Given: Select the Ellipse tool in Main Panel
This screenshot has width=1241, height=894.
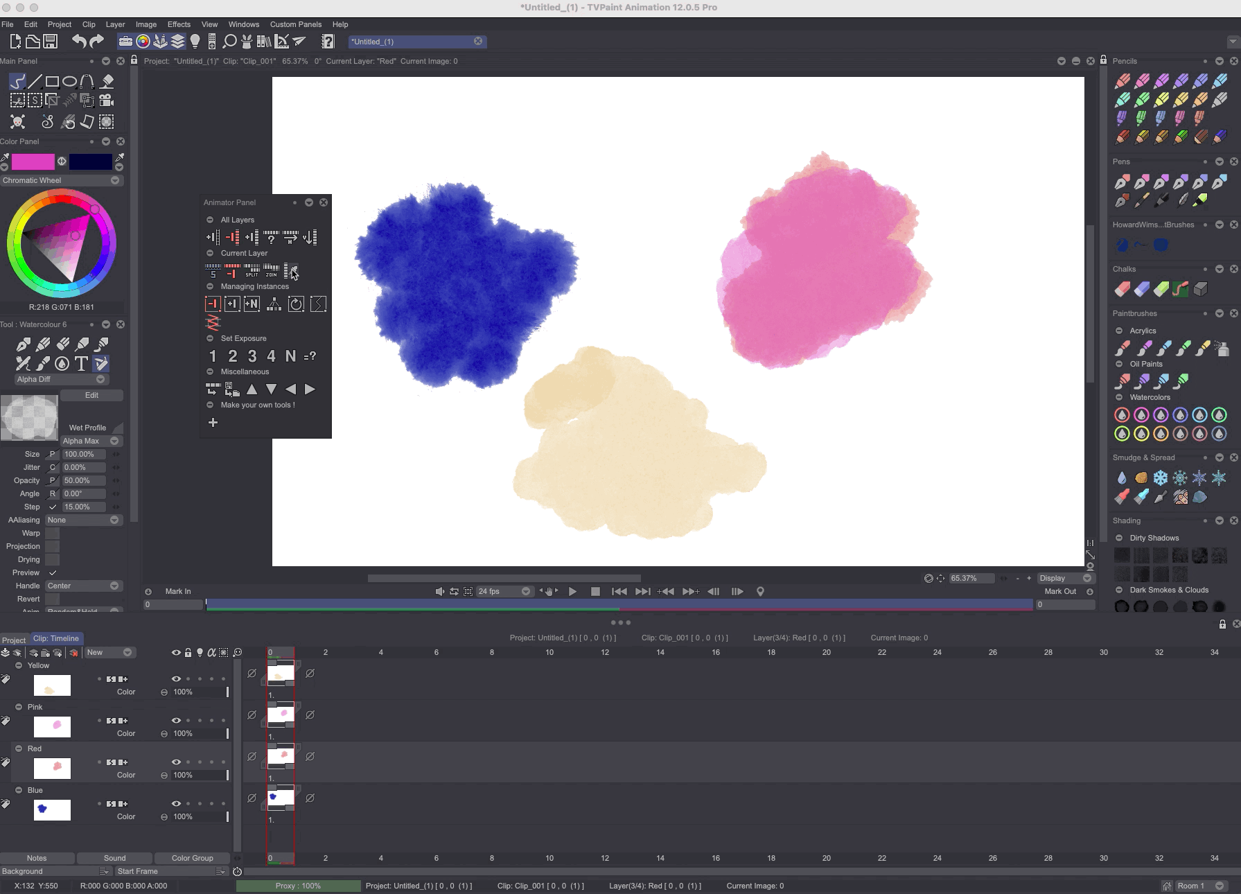Looking at the screenshot, I should (69, 81).
